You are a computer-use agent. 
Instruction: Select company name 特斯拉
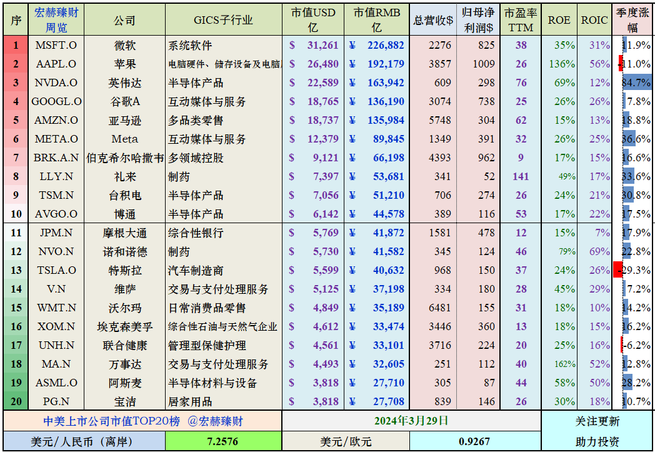(x=124, y=270)
